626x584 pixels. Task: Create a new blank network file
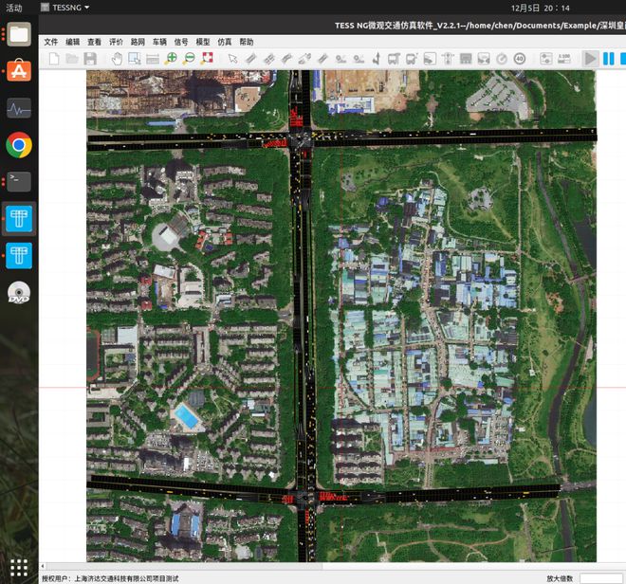(x=54, y=59)
